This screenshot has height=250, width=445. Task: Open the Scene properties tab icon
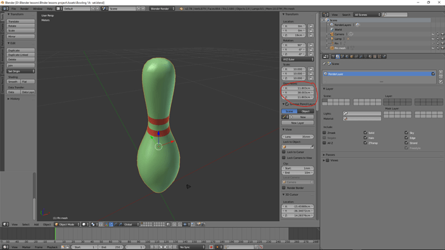(x=342, y=57)
